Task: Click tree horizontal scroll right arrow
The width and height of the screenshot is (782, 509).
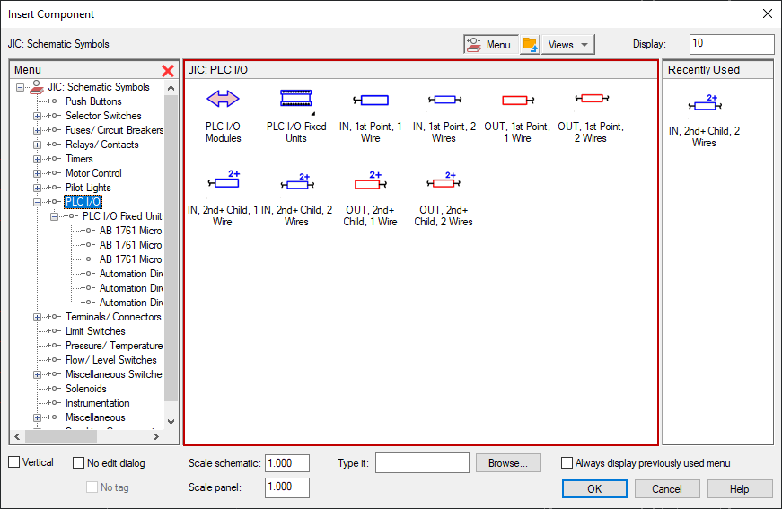Action: pos(156,436)
